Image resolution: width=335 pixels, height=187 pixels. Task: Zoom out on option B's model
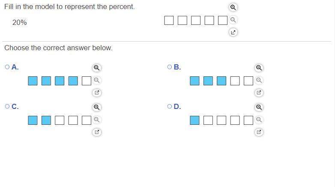click(259, 80)
